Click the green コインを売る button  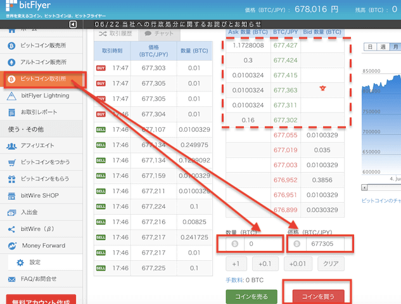[251, 296]
